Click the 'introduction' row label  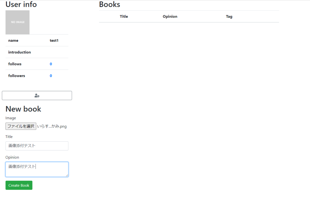tap(20, 52)
